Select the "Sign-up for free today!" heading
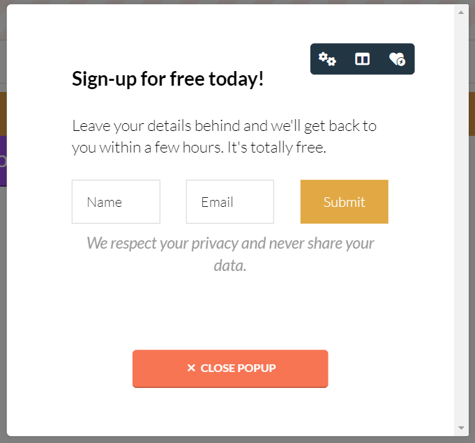The height and width of the screenshot is (443, 475). tap(168, 79)
